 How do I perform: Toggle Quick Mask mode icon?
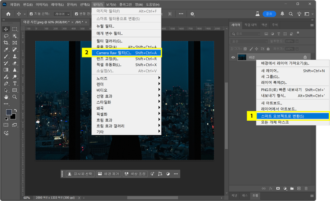click(x=6, y=125)
